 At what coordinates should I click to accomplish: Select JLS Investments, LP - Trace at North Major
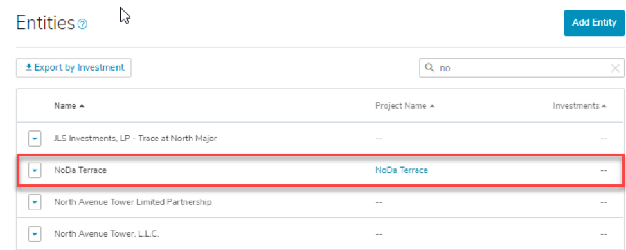tap(136, 139)
